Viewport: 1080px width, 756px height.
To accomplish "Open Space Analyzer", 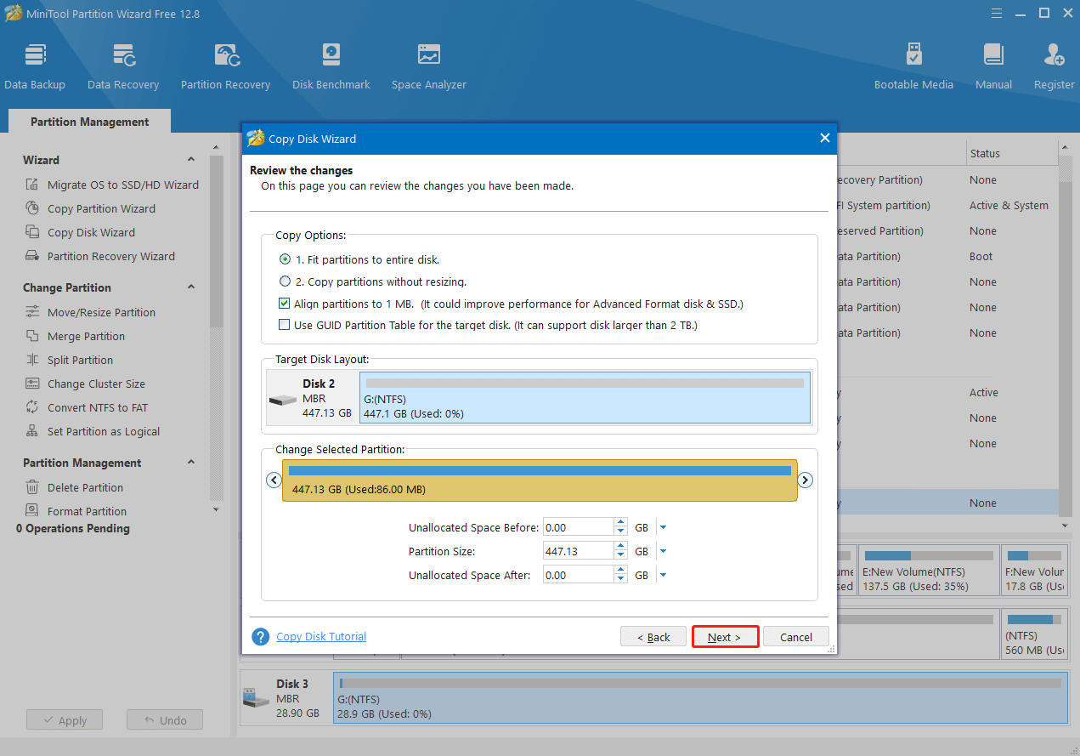I will tap(428, 66).
